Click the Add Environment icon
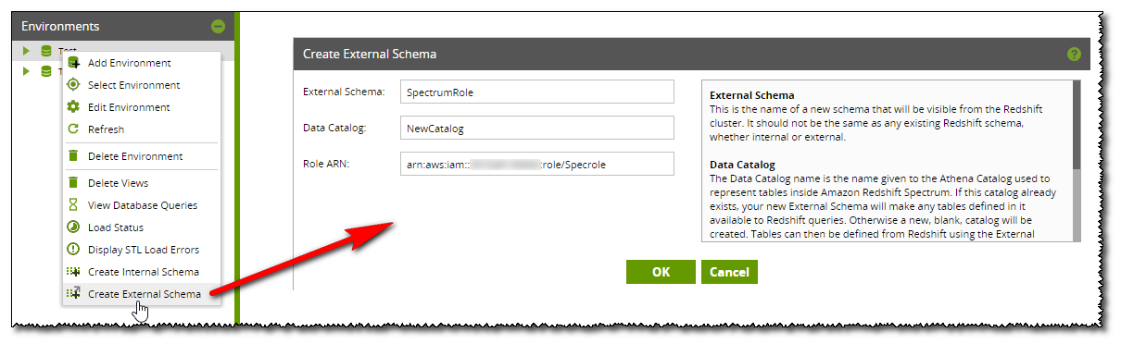 [x=73, y=63]
